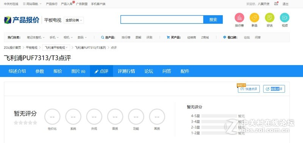
Task: Open 图解 link under 选产品
Action: [138, 37]
